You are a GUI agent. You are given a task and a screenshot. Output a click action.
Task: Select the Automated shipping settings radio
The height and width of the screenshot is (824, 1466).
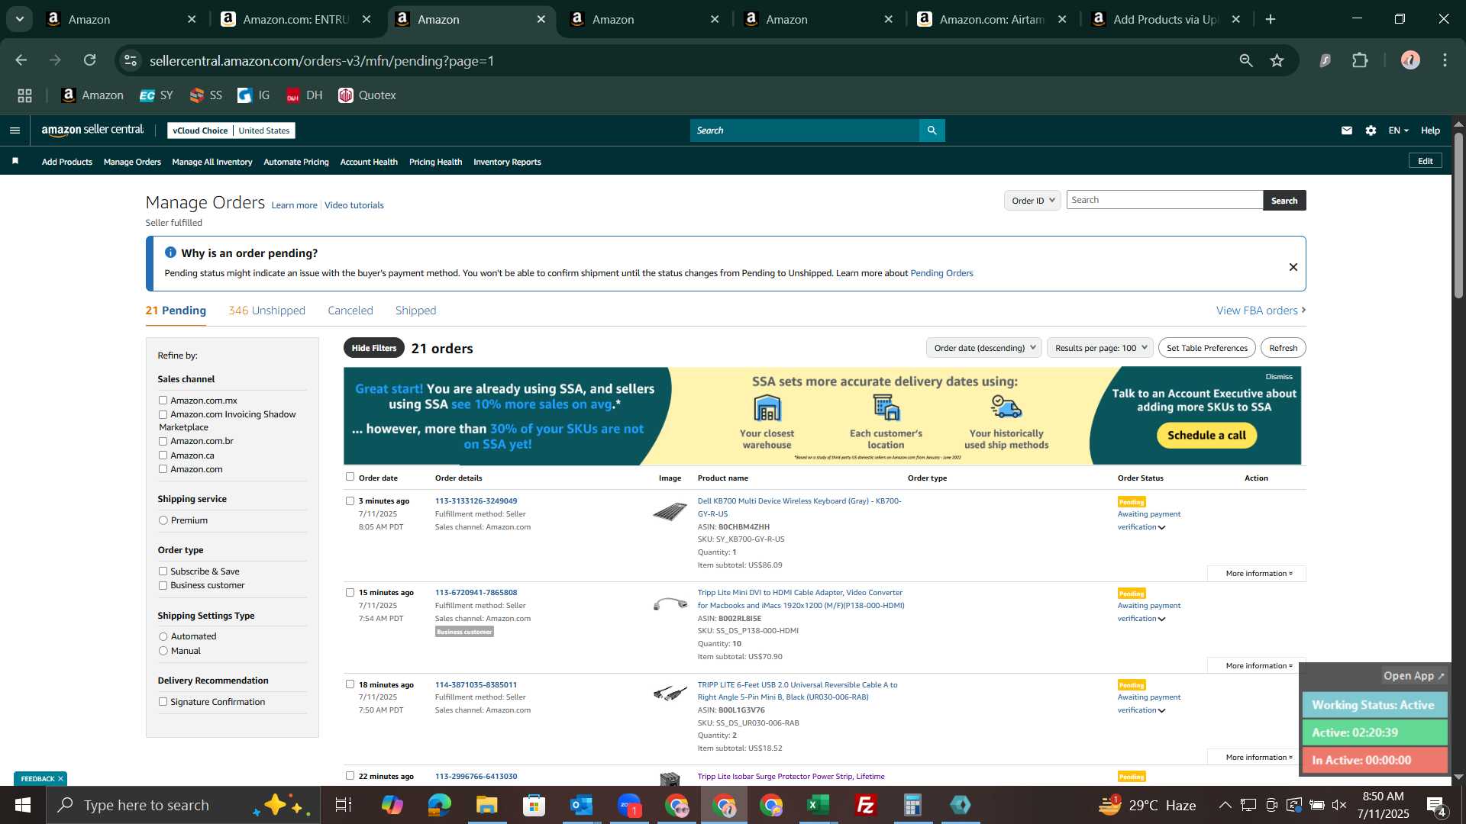pos(163,636)
